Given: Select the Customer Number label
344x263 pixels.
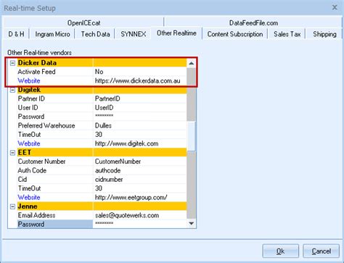Looking at the screenshot, I should click(x=41, y=162).
